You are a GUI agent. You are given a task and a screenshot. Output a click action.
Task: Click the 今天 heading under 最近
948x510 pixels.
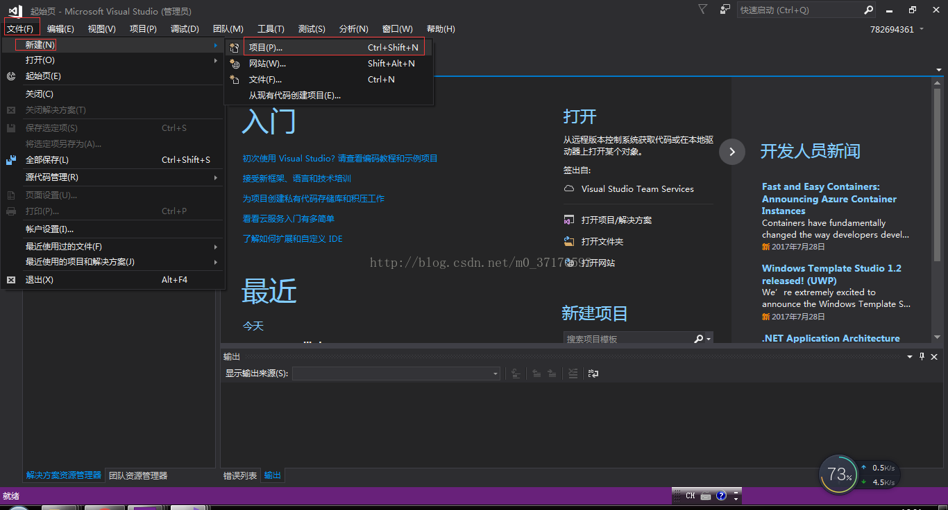point(253,326)
